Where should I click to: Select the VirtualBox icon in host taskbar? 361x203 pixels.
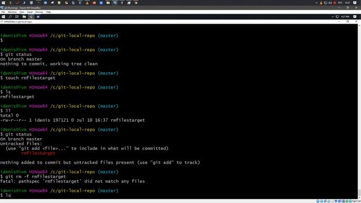pos(115,3)
